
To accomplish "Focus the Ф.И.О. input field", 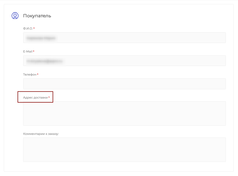I will point(124,38).
